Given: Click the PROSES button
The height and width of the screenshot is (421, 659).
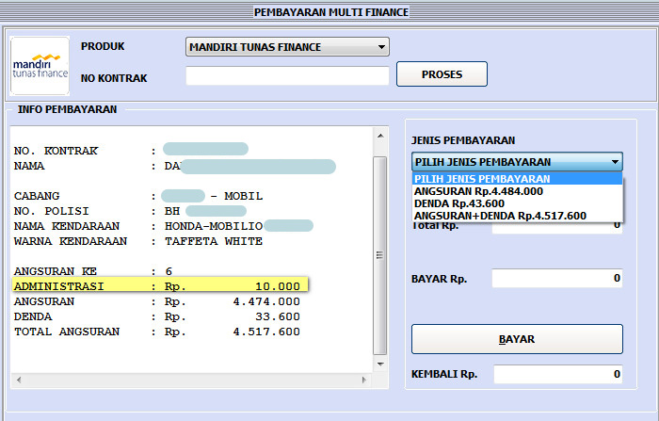Looking at the screenshot, I should tap(442, 74).
